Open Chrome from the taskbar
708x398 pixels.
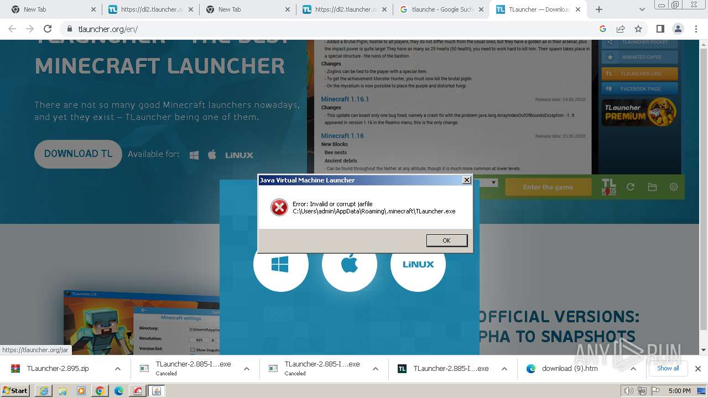point(100,391)
